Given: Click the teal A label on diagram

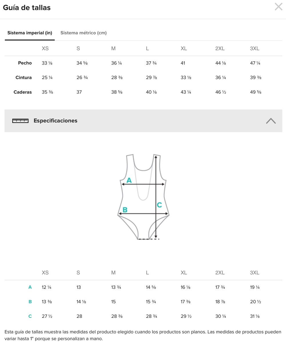Looking at the screenshot, I should (x=129, y=180).
